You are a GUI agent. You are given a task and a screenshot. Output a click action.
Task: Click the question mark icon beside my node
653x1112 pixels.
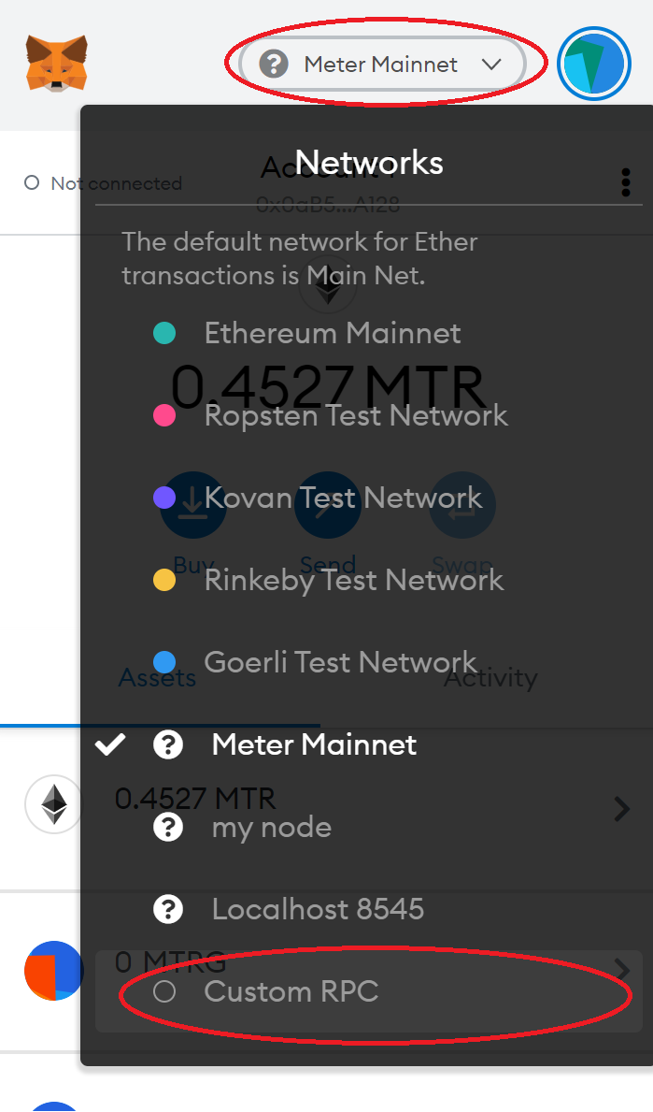tap(168, 827)
